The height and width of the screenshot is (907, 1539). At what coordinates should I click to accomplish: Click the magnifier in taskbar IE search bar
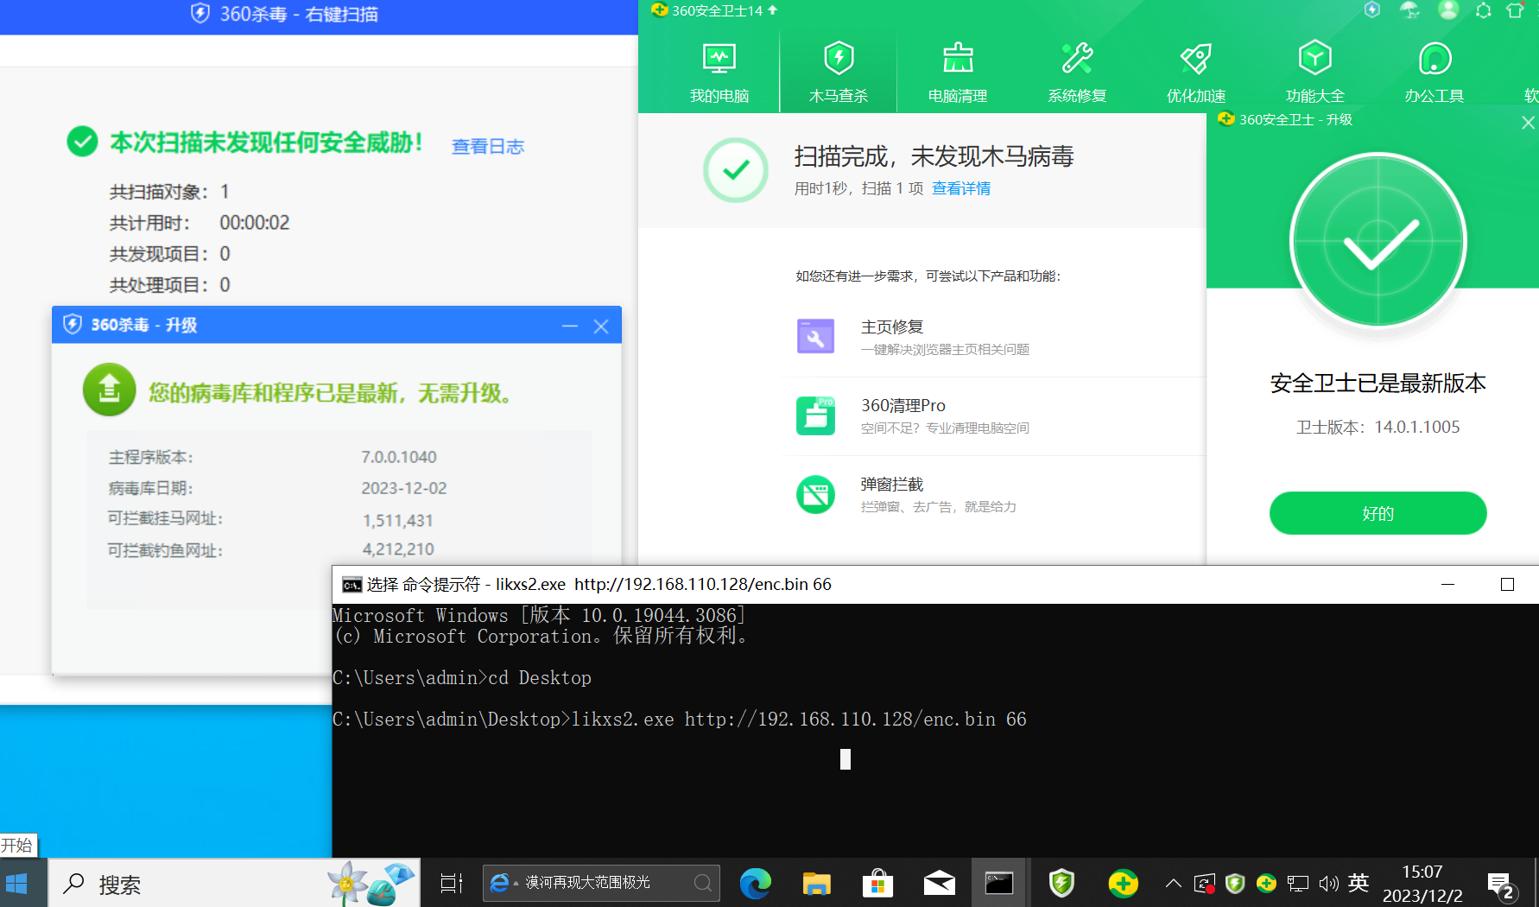point(703,883)
